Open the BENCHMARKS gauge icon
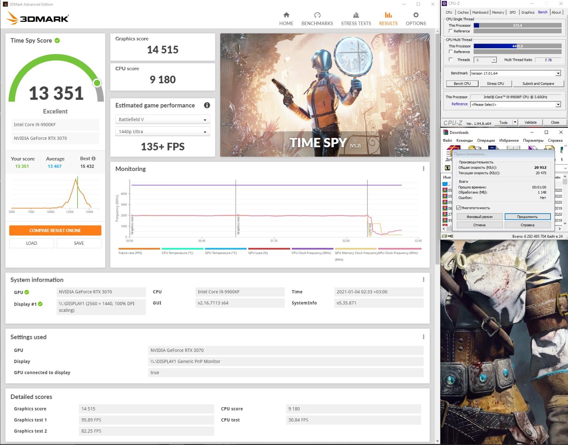Screen dimensions: 568x445 317,15
